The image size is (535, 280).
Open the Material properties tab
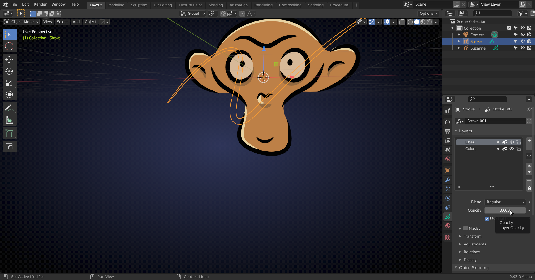click(448, 226)
